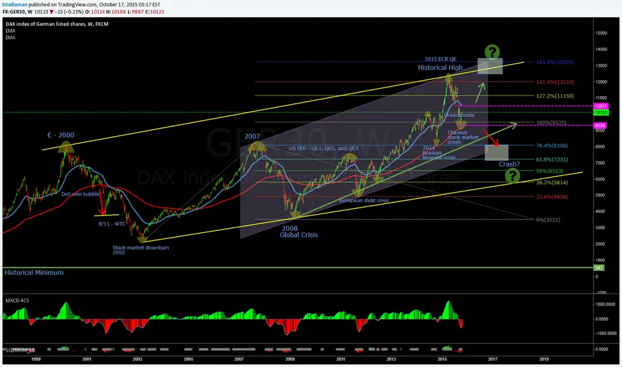Click 2013 on the time axis
622x367 pixels.
tap(391, 359)
